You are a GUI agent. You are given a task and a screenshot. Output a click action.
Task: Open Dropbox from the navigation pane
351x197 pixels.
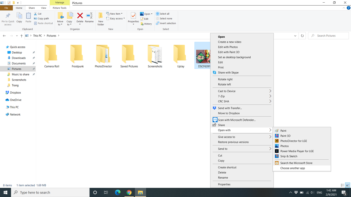click(13, 93)
